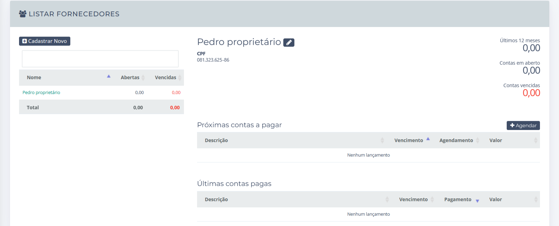Sort supplier list by Nome column
559x226 pixels.
[x=34, y=77]
